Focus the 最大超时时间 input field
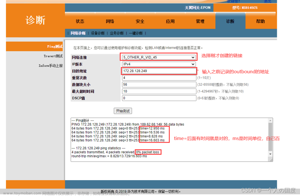 (159, 91)
